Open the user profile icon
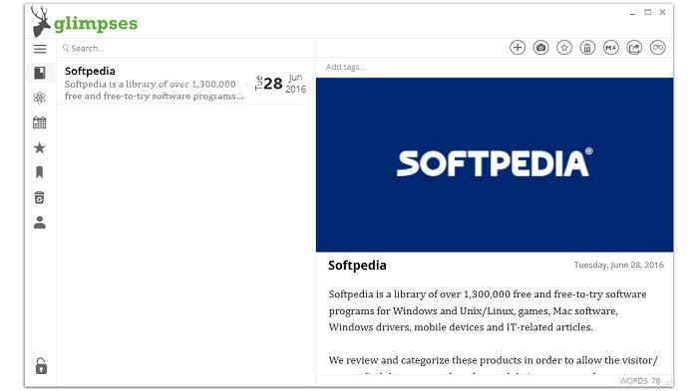698x391 pixels. click(x=40, y=222)
